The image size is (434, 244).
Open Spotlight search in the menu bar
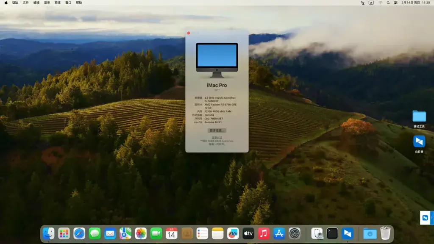point(388,3)
